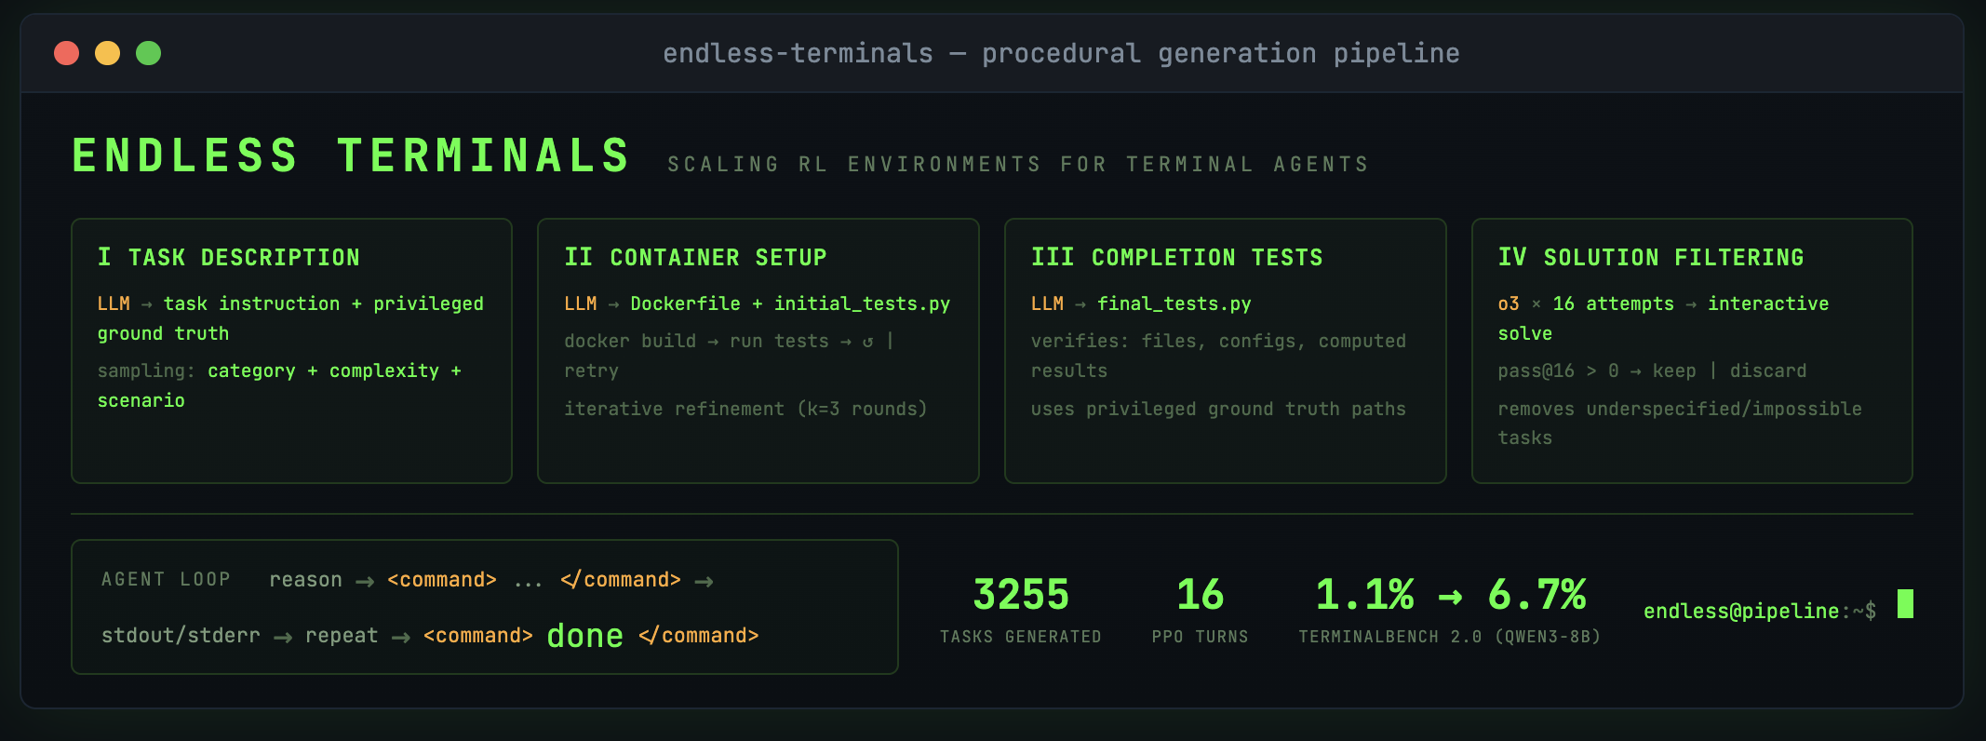Click the green block cursor after the prompt

pyautogui.click(x=1905, y=604)
